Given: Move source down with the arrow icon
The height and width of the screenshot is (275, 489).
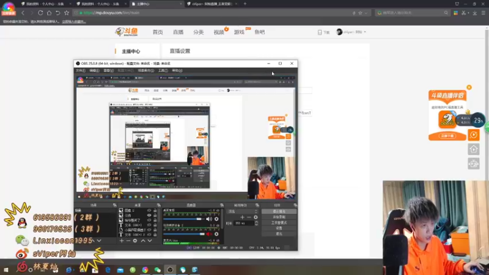Looking at the screenshot, I should click(x=150, y=241).
